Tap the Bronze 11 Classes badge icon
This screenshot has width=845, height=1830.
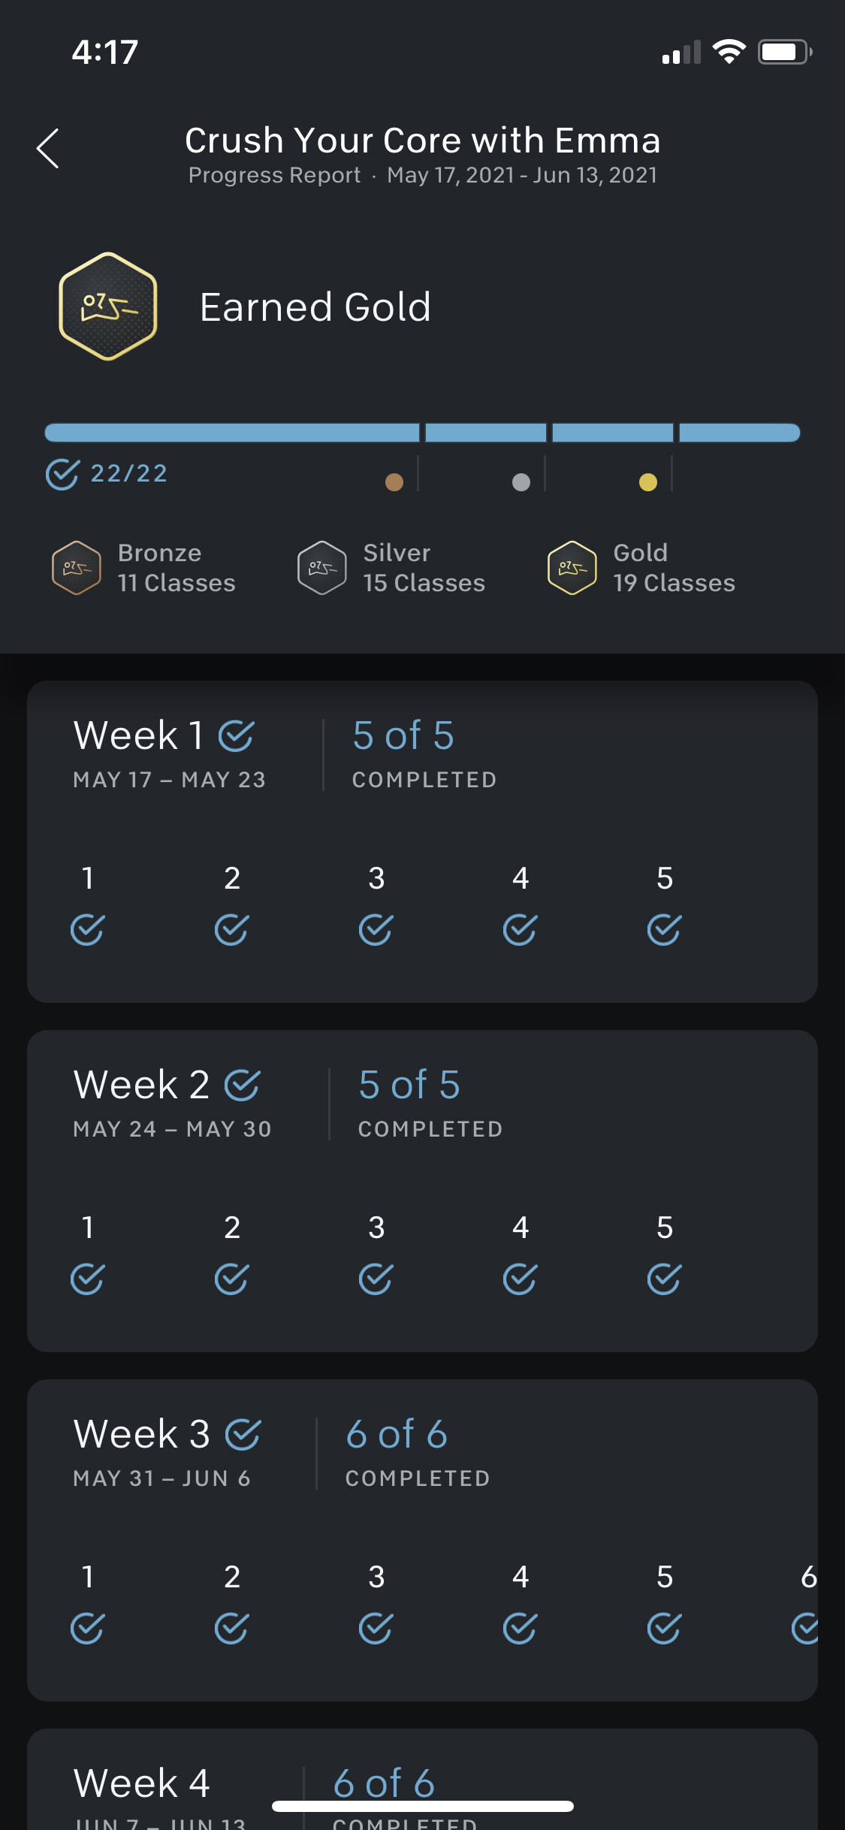pos(76,568)
